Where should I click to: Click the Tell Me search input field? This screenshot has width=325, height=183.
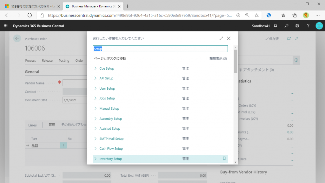[x=160, y=49]
